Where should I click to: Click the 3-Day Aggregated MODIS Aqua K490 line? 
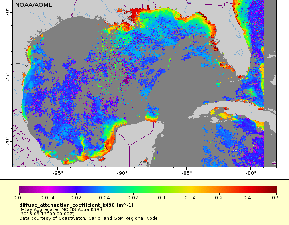click(61, 209)
